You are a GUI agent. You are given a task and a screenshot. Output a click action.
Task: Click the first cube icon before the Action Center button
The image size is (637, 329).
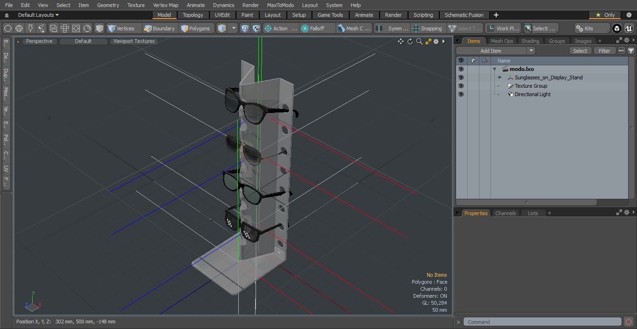245,28
